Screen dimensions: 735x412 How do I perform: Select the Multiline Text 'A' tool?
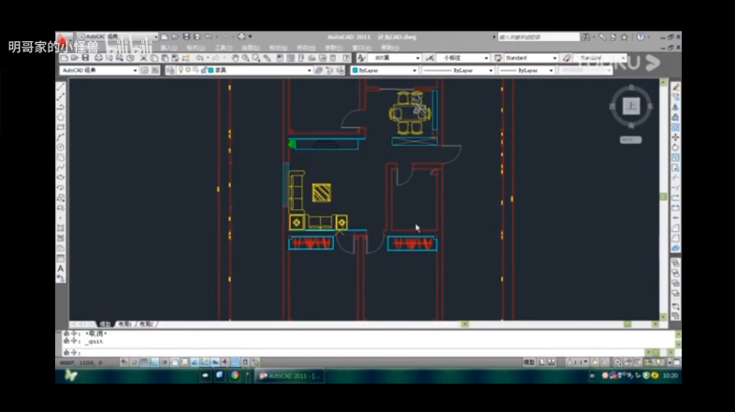point(61,268)
